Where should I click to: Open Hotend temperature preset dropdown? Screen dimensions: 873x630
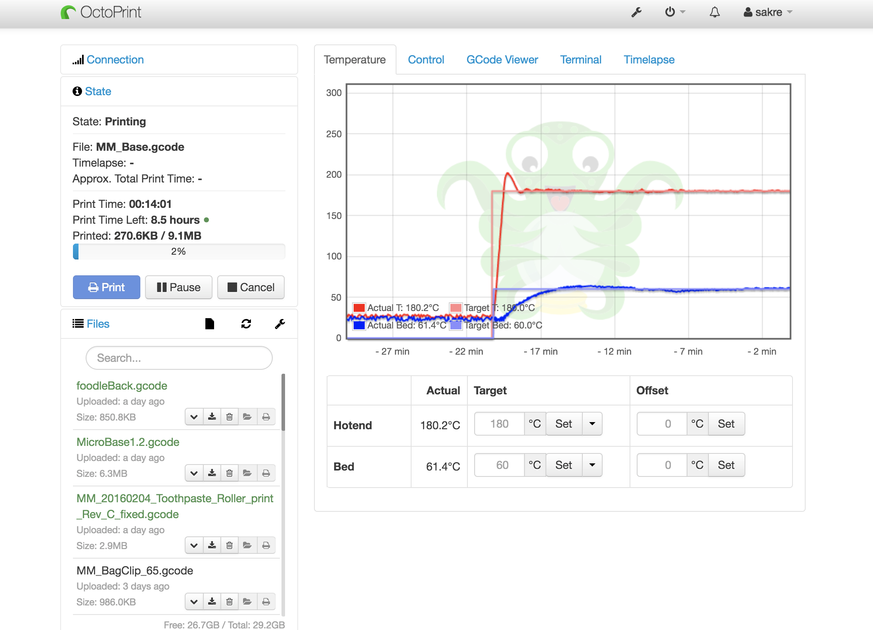[592, 424]
